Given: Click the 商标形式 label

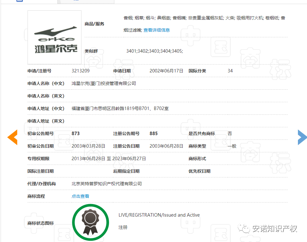Looking at the screenshot, I should coord(197,159).
